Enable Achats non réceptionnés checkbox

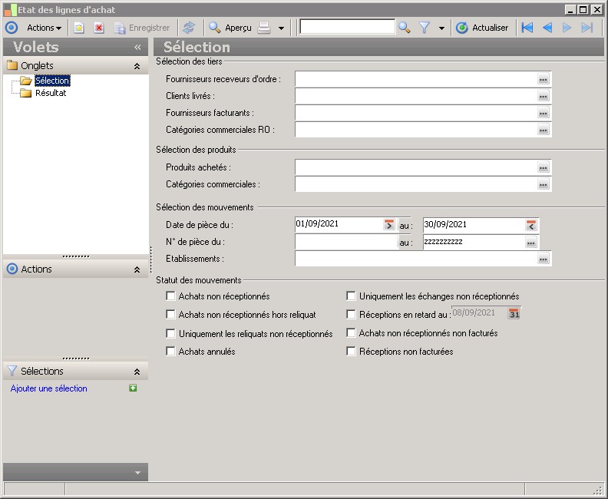[x=170, y=296]
